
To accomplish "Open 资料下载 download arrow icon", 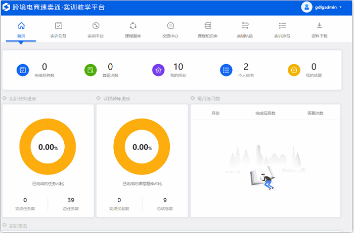I will click(320, 25).
